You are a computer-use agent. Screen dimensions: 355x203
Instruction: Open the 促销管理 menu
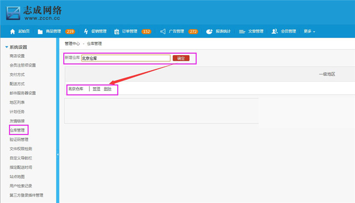(x=99, y=31)
